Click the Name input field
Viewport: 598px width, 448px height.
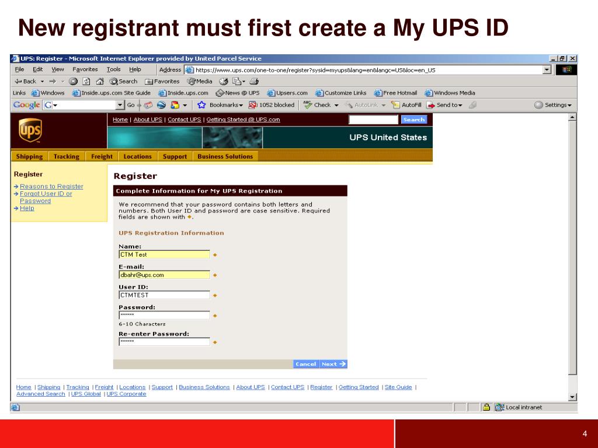pyautogui.click(x=164, y=254)
